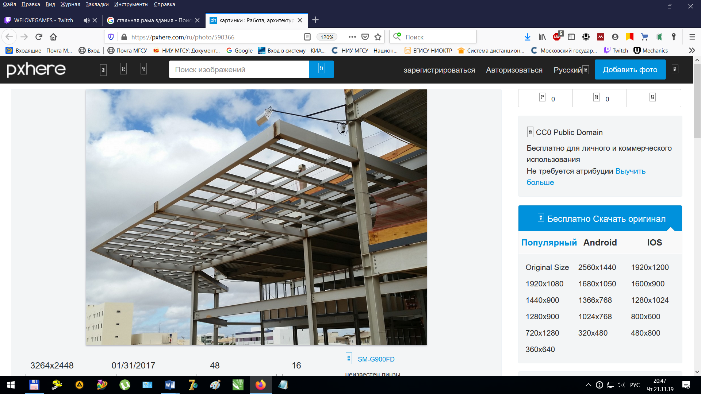Screen dimensions: 701x394
Task: Click the Firefox back arrow button
Action: click(x=9, y=37)
